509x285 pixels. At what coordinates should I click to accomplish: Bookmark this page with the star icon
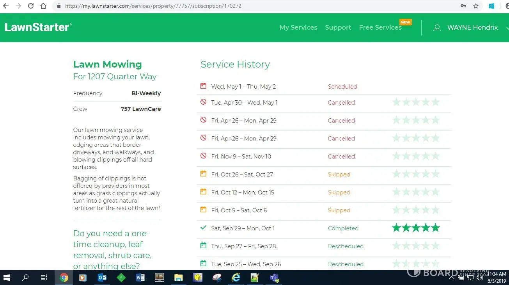[x=475, y=6]
